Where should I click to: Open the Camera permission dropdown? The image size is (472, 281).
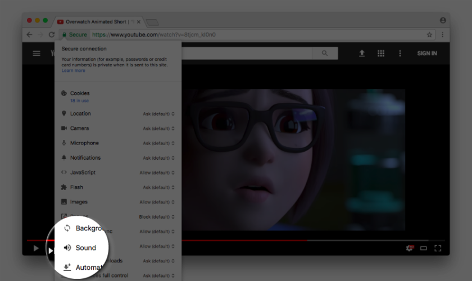[158, 128]
